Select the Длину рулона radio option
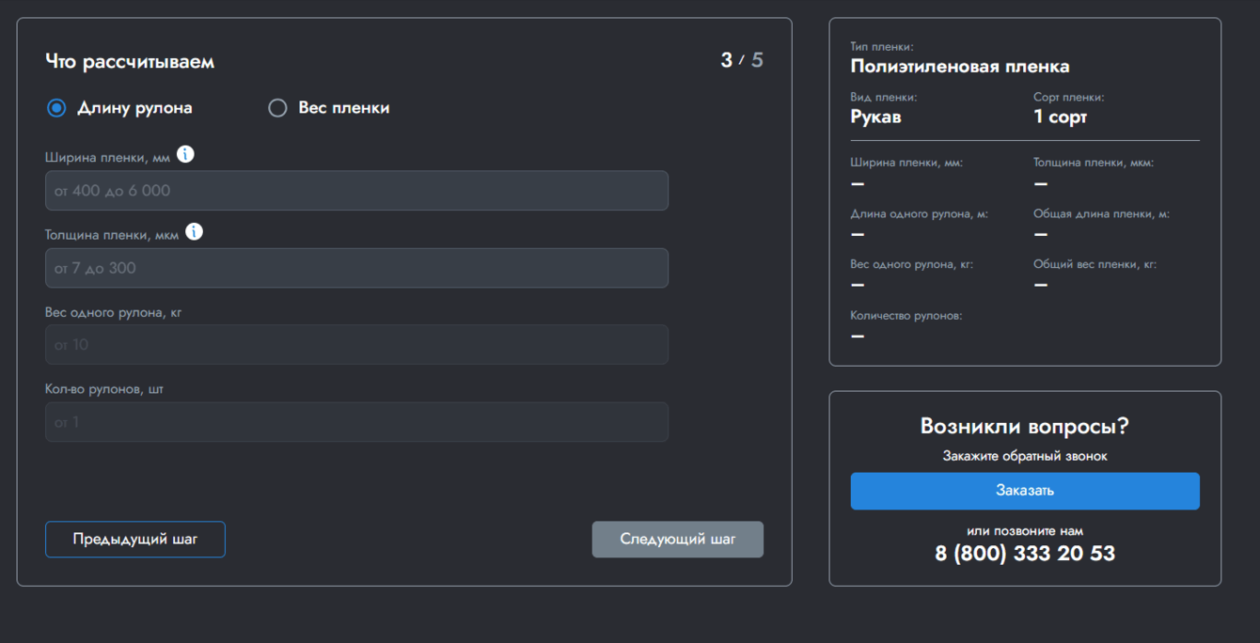 (x=56, y=108)
